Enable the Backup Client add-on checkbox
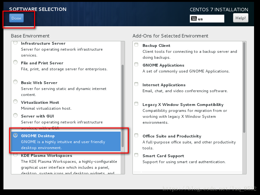Screen dimensions: 260x195 [x=136, y=45]
